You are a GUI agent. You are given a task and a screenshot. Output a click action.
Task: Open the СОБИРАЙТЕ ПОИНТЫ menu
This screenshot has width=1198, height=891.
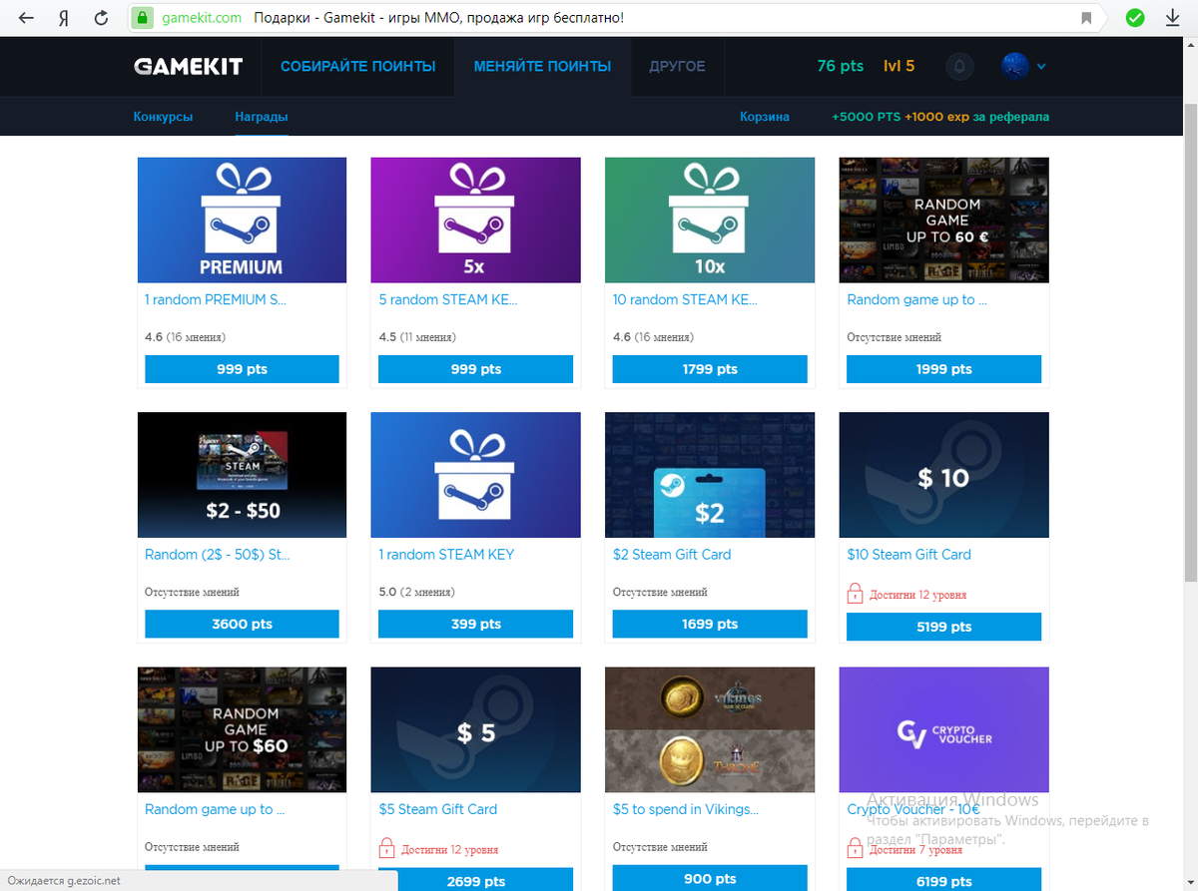[x=358, y=67]
